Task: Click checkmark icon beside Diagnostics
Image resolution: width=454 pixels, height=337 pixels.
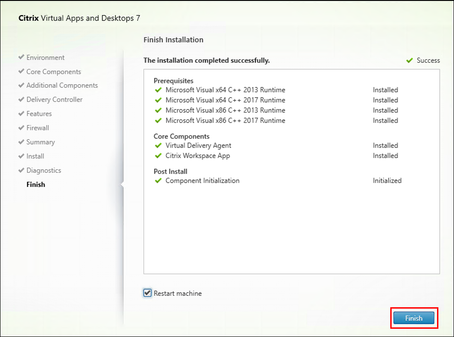Action: tap(21, 170)
